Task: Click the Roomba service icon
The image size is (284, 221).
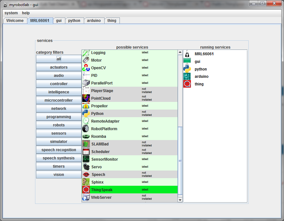Action: (86, 137)
